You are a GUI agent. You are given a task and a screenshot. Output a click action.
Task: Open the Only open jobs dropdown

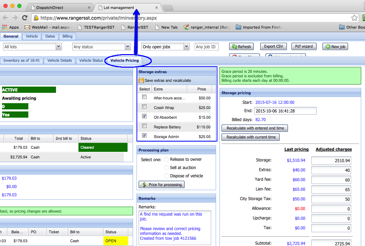pos(186,47)
